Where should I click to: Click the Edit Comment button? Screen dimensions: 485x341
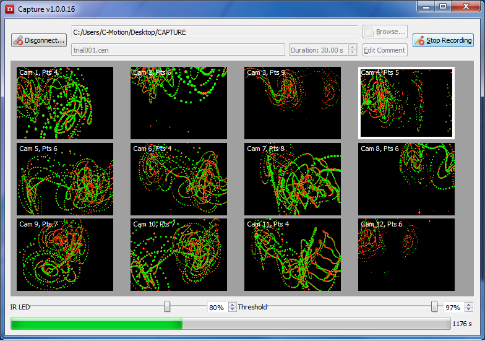pos(385,50)
